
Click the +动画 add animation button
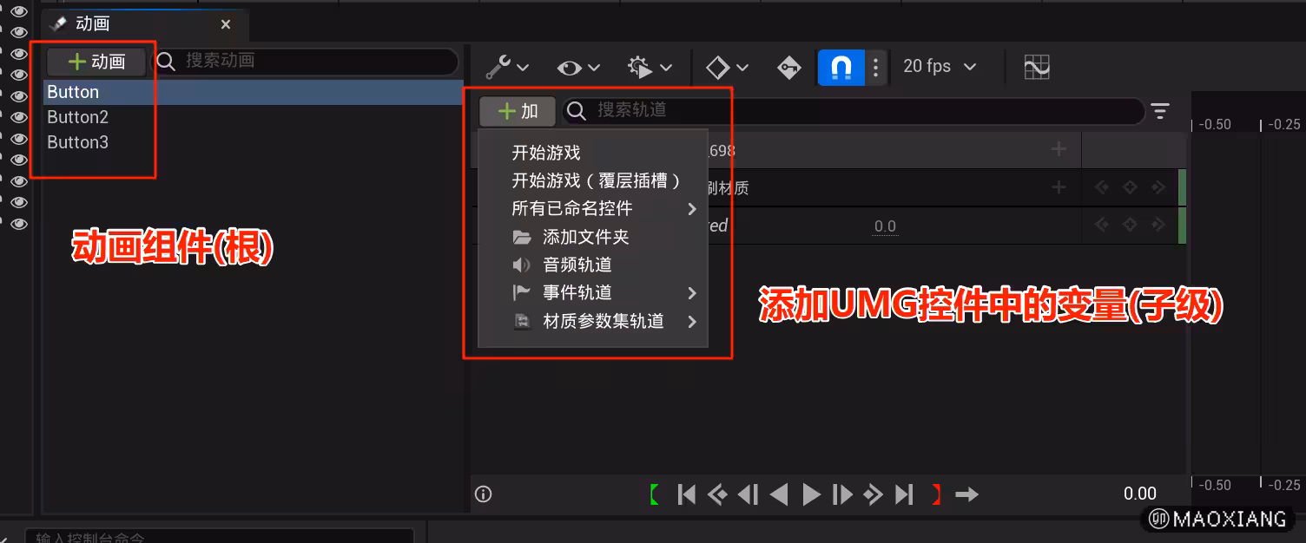tap(96, 62)
